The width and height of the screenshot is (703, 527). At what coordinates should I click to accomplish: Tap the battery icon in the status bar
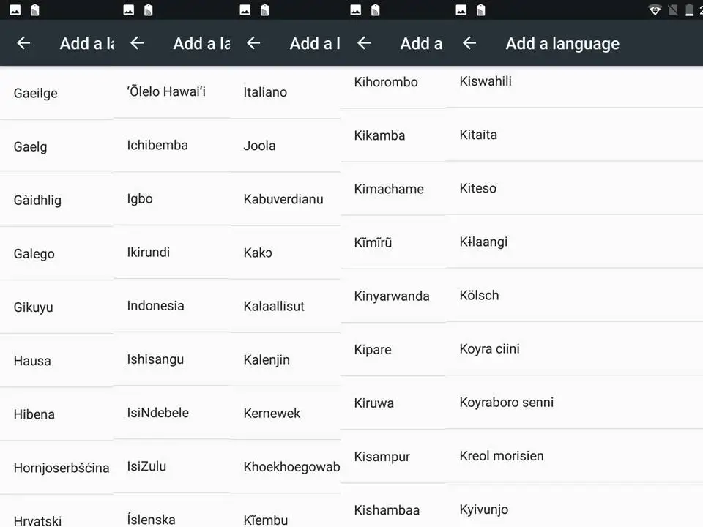click(x=689, y=10)
